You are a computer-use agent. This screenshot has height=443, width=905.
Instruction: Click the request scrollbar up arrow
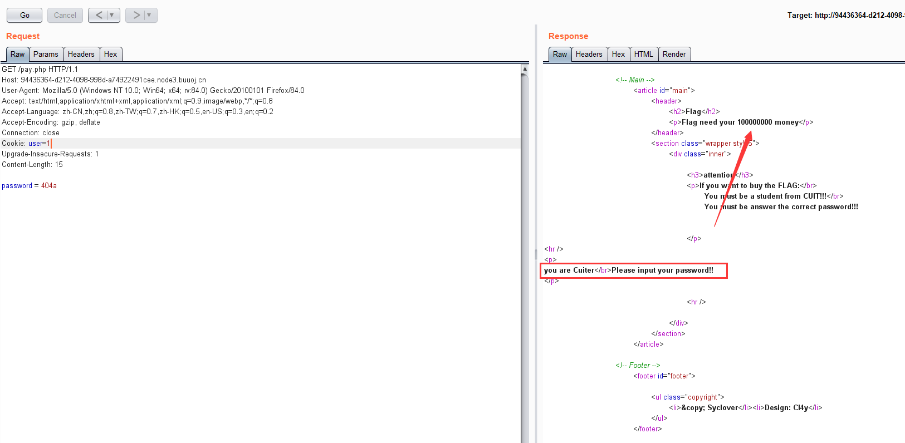point(525,68)
